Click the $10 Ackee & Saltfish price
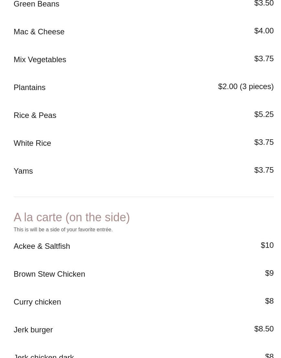 click(267, 245)
